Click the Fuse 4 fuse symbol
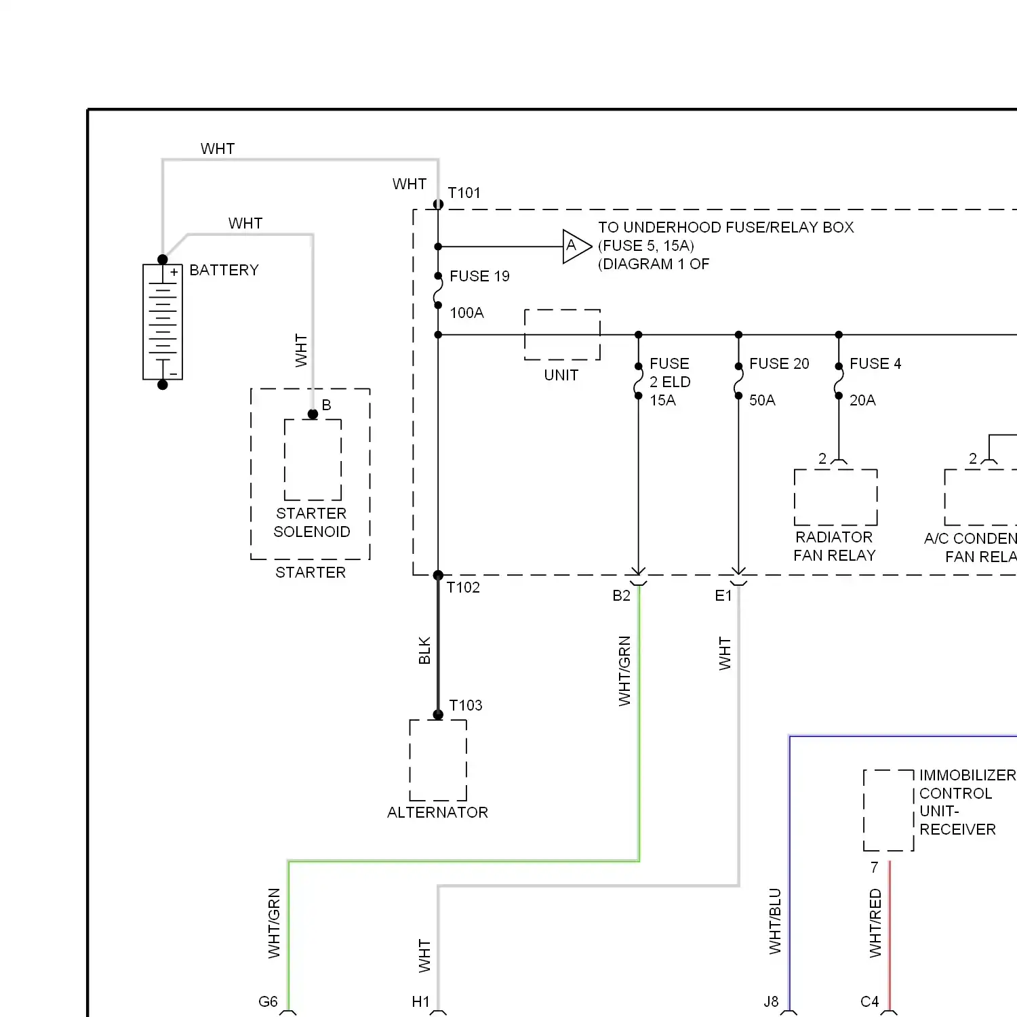 tap(839, 380)
